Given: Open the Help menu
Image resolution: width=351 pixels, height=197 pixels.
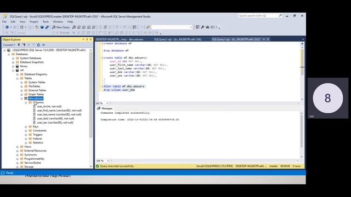Looking at the screenshot, I should [x=70, y=22].
